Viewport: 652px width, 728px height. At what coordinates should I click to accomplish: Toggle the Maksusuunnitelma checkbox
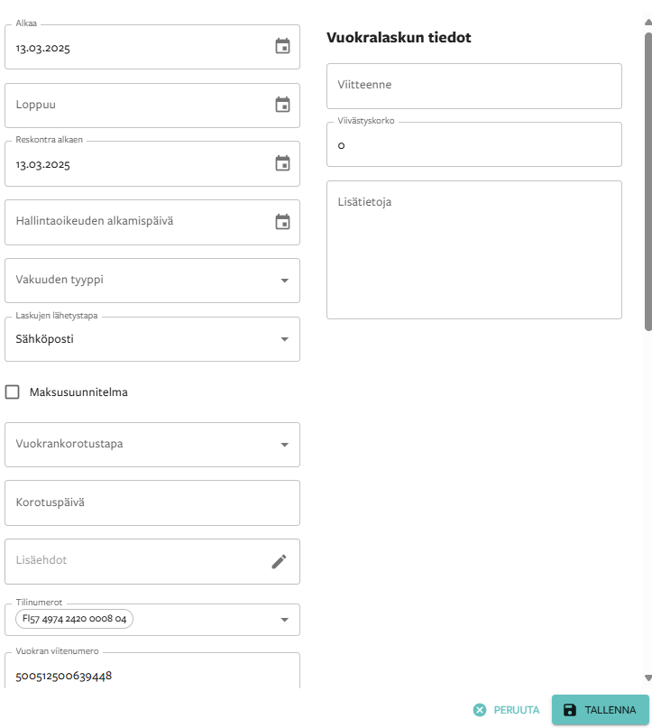tap(12, 392)
